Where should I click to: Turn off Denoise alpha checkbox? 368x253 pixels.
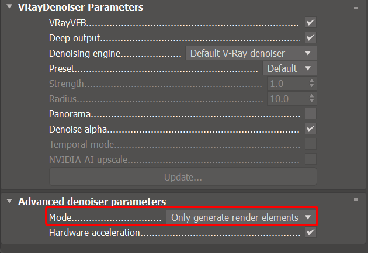coord(311,129)
